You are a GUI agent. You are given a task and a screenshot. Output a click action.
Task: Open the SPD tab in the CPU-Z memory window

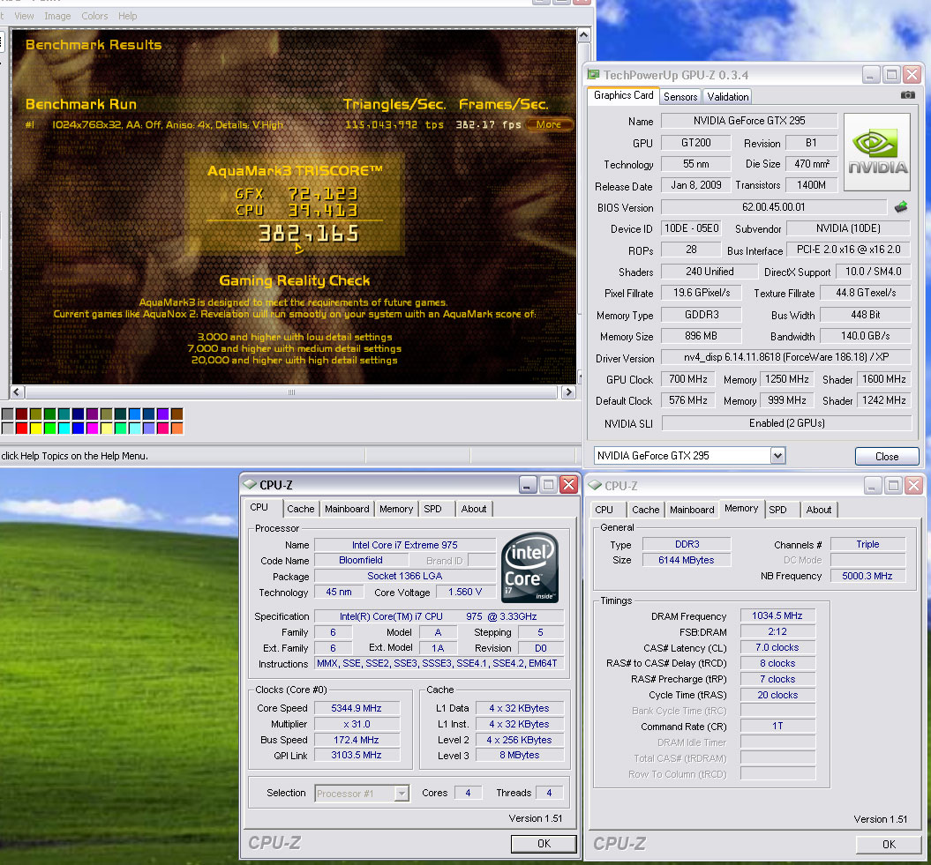(x=777, y=510)
